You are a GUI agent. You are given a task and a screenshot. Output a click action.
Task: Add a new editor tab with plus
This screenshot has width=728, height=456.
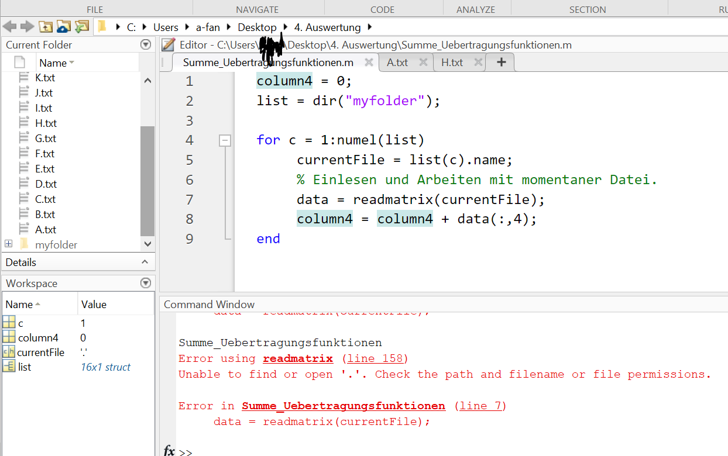(x=501, y=63)
